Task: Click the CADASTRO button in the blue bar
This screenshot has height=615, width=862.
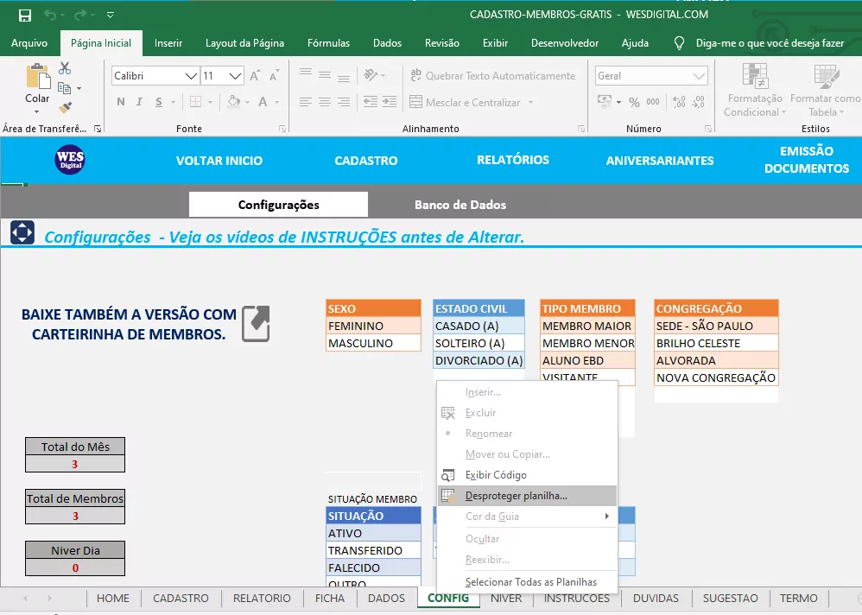Action: pos(366,161)
